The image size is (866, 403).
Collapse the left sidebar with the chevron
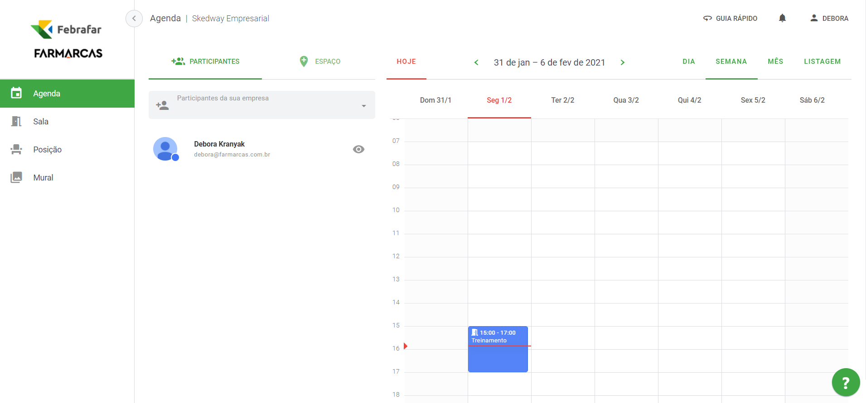point(134,19)
